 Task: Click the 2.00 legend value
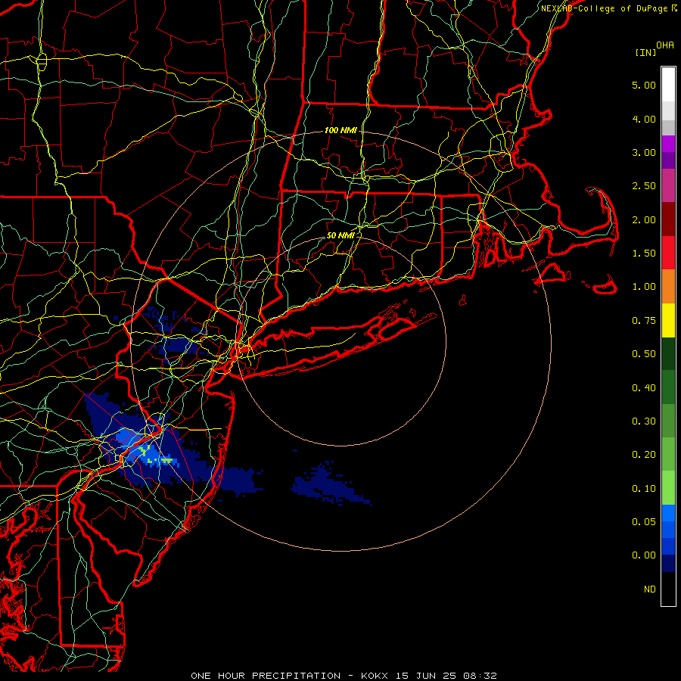(644, 219)
